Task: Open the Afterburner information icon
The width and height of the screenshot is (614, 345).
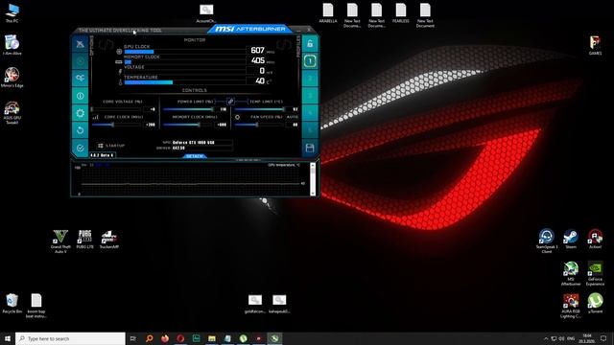Action: point(80,96)
